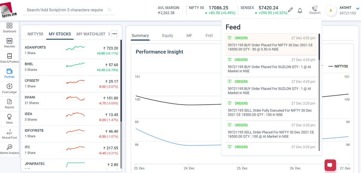
Task: Switch to the MF tab
Action: [189, 35]
